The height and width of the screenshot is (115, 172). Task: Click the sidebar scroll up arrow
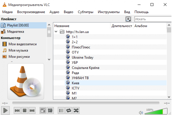(x=49, y=25)
